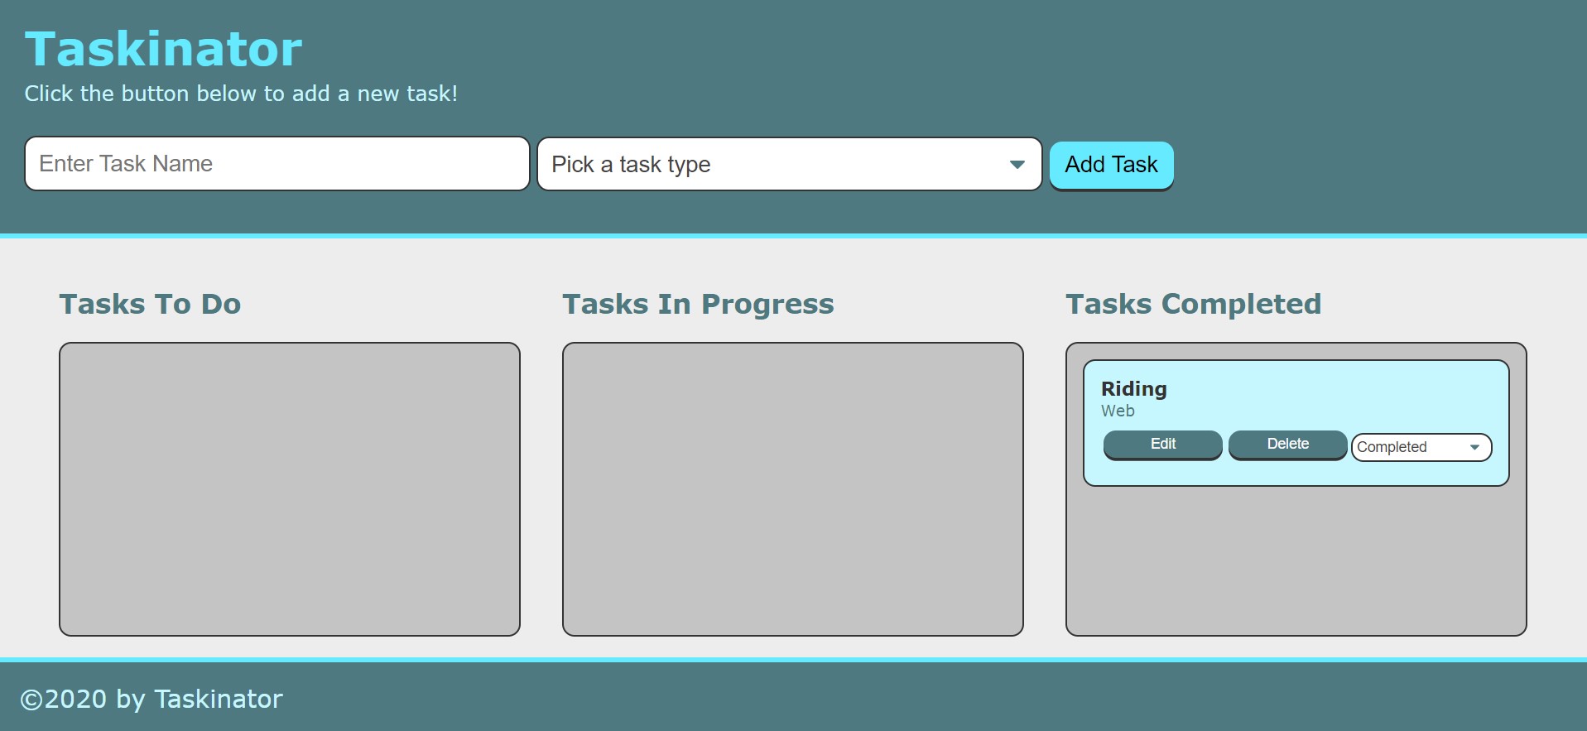
Task: Click the Web task type label
Action: point(1118,411)
